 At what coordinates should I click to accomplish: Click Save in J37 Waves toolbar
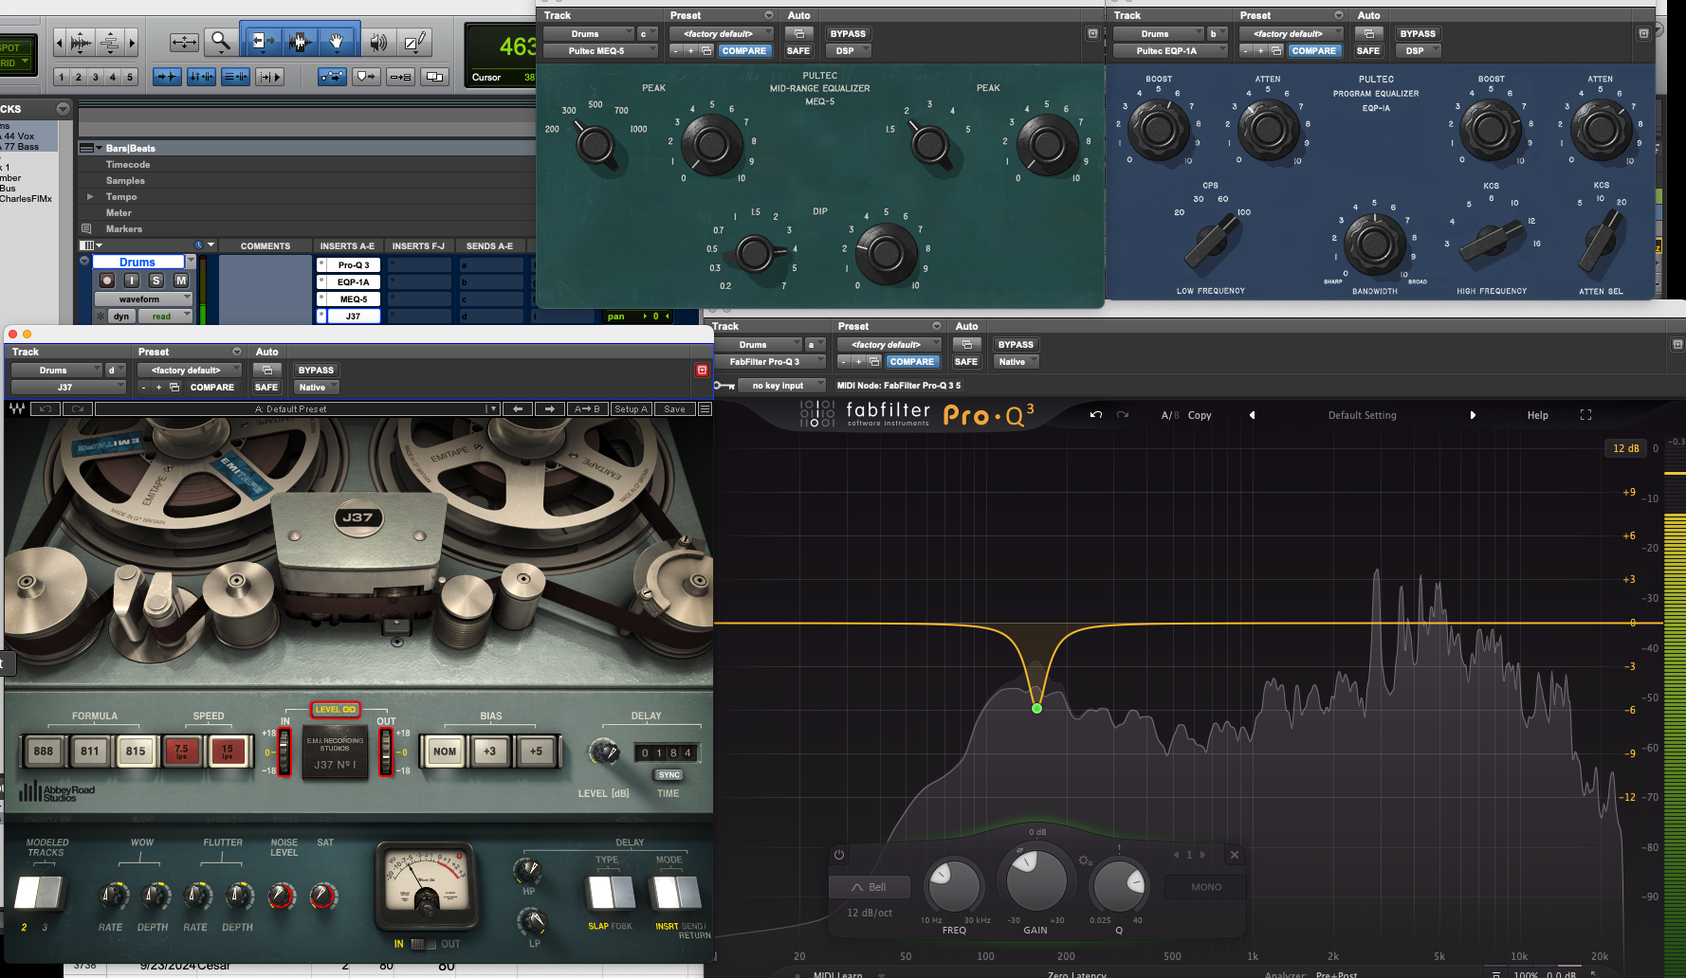(674, 409)
